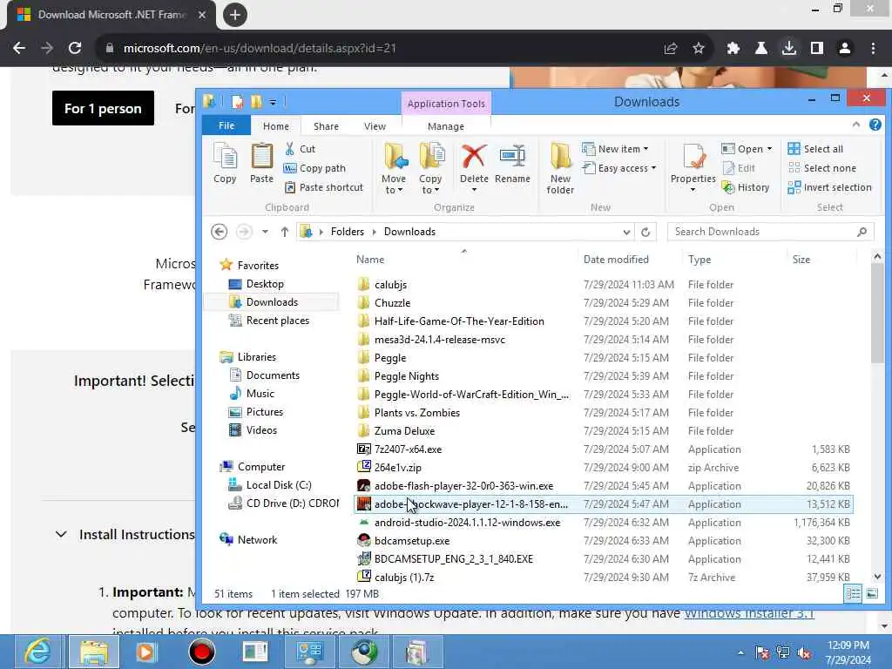Image resolution: width=892 pixels, height=669 pixels.
Task: Click Copy path in the ribbon
Action: click(314, 168)
